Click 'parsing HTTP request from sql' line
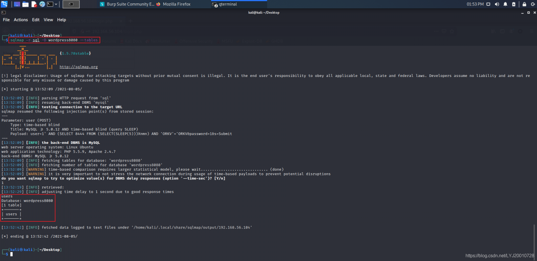 (x=56, y=98)
